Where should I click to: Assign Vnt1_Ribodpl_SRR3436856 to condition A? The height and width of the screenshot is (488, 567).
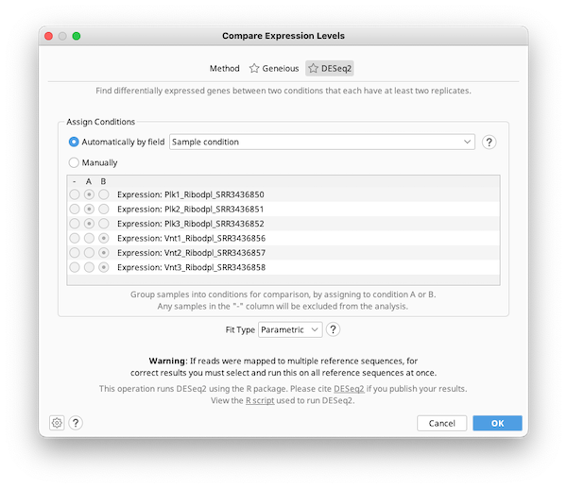pyautogui.click(x=89, y=239)
